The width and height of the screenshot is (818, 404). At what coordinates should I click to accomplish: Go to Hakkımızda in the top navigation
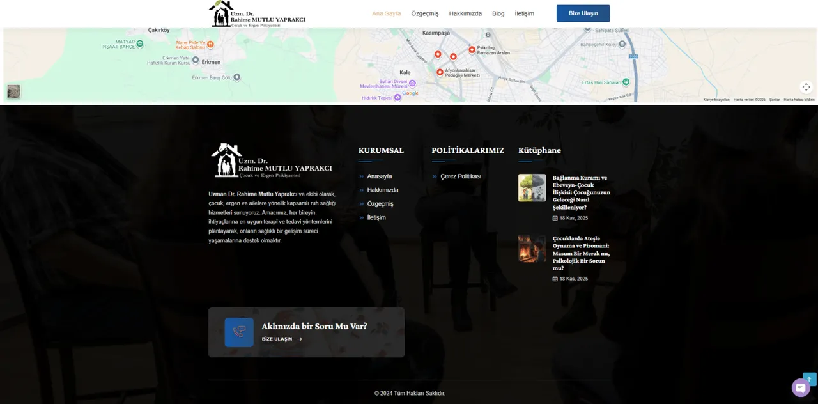click(x=465, y=13)
